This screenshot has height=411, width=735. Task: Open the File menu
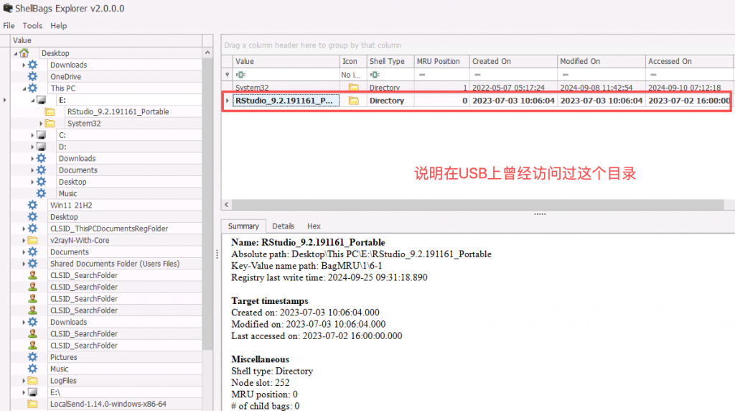tap(9, 25)
